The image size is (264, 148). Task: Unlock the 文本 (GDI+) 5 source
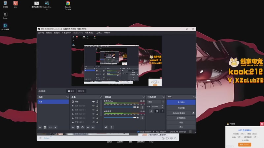click(97, 106)
